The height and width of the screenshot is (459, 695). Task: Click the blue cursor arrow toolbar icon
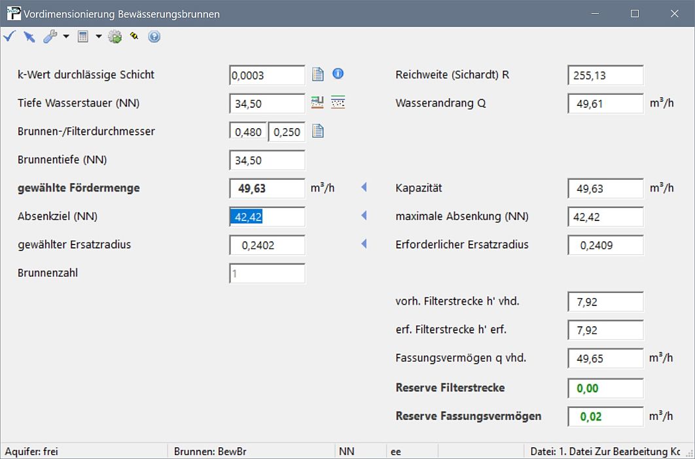click(29, 37)
